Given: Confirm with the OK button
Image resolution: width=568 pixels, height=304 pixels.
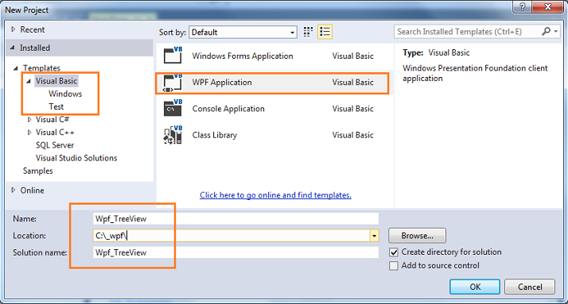Looking at the screenshot, I should (475, 287).
